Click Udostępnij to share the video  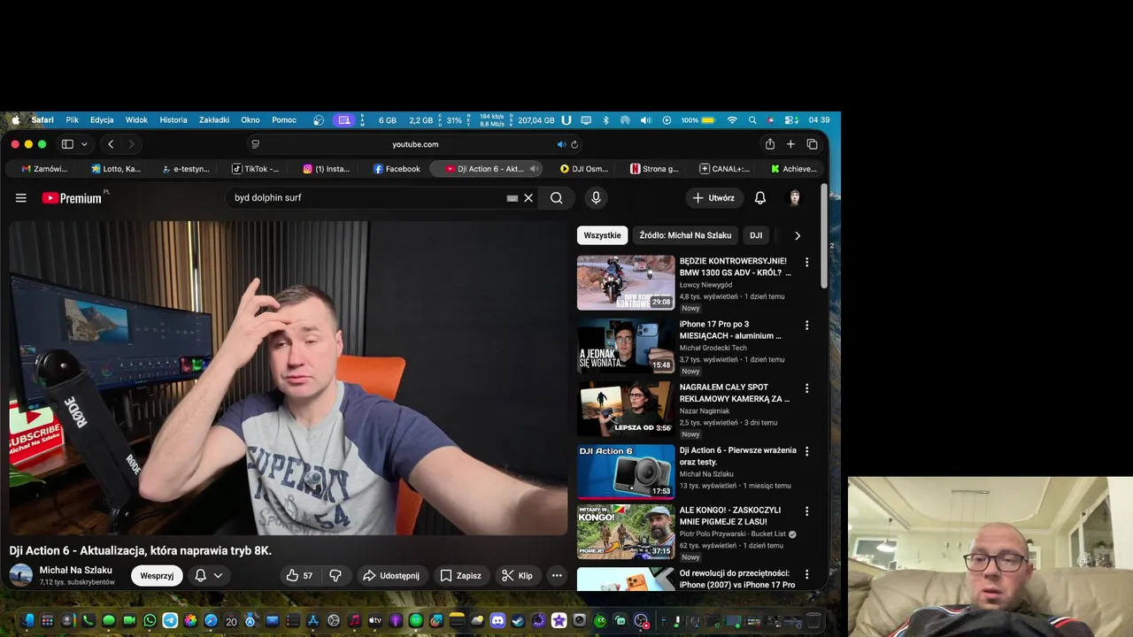click(391, 576)
